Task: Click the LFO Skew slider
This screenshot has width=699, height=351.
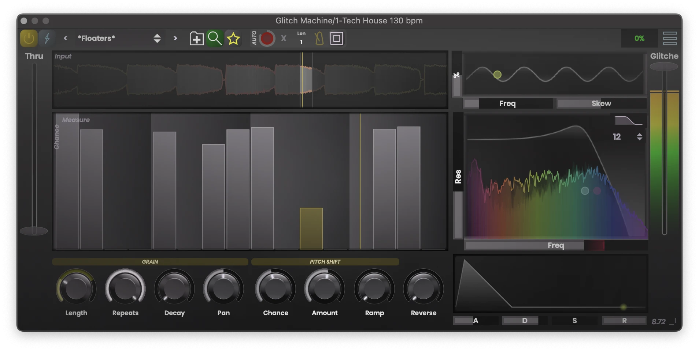Action: click(601, 103)
